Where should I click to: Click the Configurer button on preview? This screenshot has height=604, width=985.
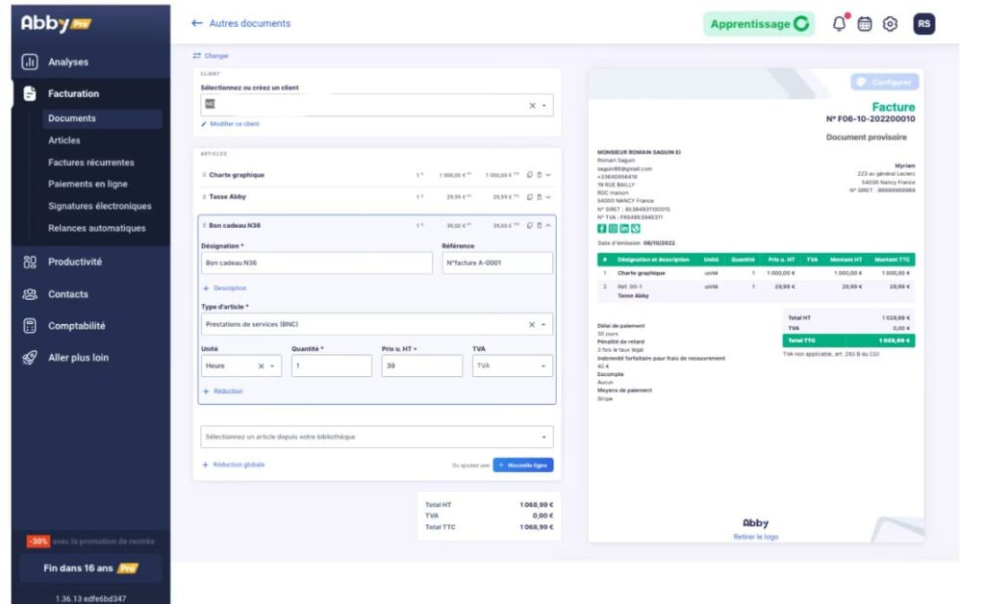[x=885, y=83]
